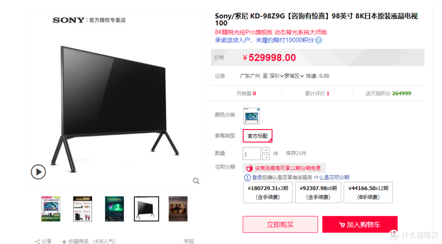Image resolution: width=442 pixels, height=244 pixels.
Task: Open the 深圳 city dropdown
Action: (x=276, y=76)
